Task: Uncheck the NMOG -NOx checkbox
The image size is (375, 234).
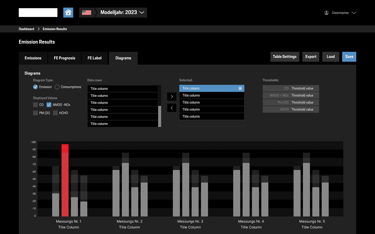Action: coord(49,104)
